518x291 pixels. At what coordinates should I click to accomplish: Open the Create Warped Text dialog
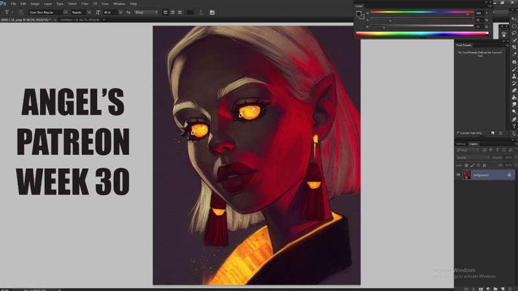coord(201,12)
